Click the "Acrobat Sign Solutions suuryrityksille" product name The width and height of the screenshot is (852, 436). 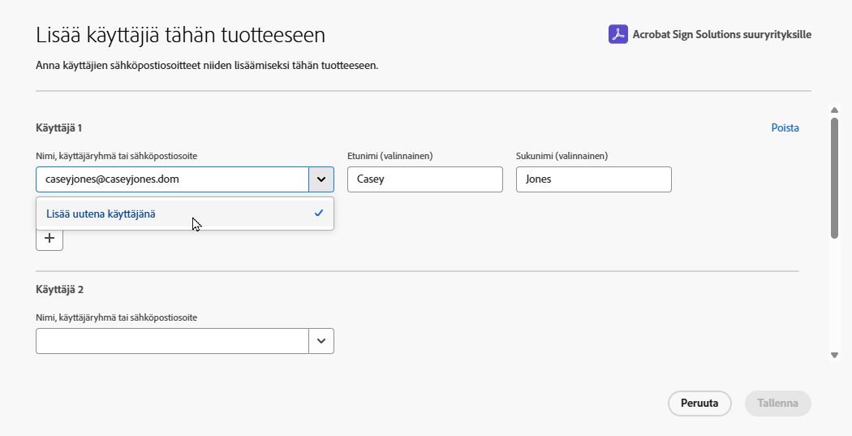click(721, 35)
